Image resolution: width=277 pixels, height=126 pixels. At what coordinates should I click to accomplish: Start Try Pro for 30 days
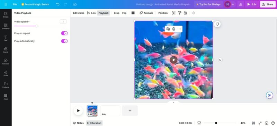(x=208, y=4)
